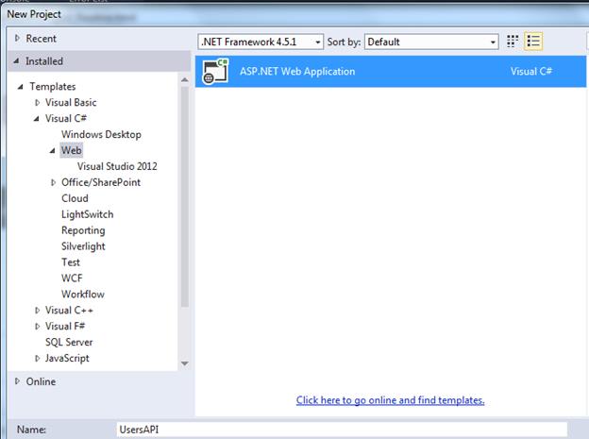The height and width of the screenshot is (439, 589).
Task: Click the Templates tree label
Action: tap(53, 87)
